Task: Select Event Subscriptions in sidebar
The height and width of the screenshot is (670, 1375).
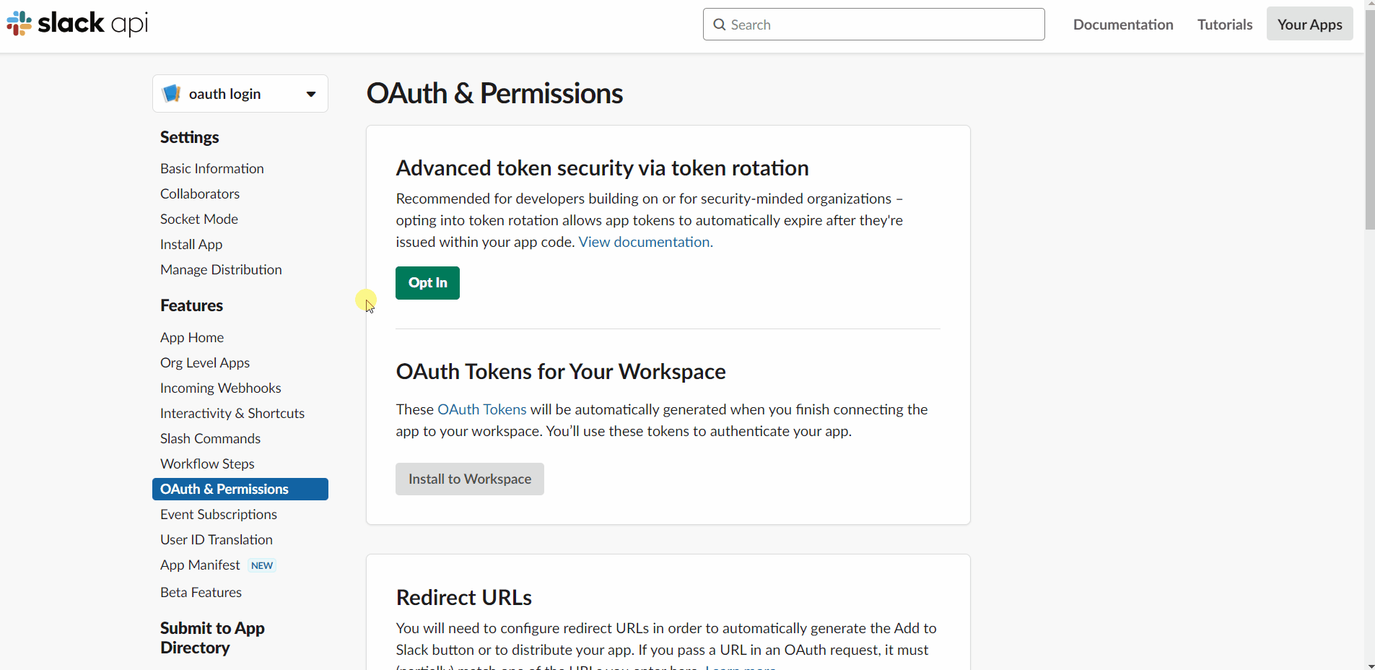Action: tap(219, 514)
